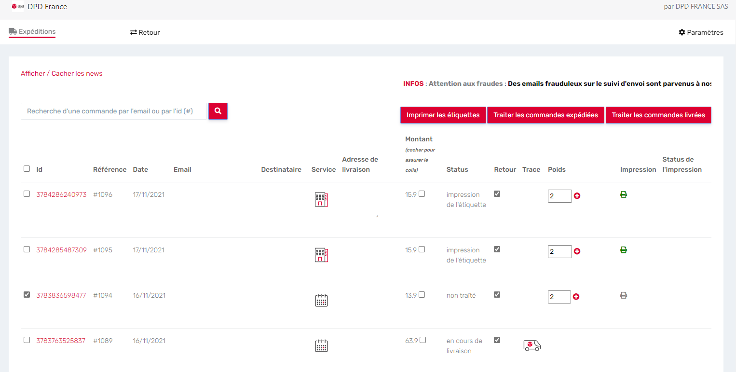This screenshot has width=736, height=372.
Task: Click the DPD logo icon in header
Action: [18, 7]
